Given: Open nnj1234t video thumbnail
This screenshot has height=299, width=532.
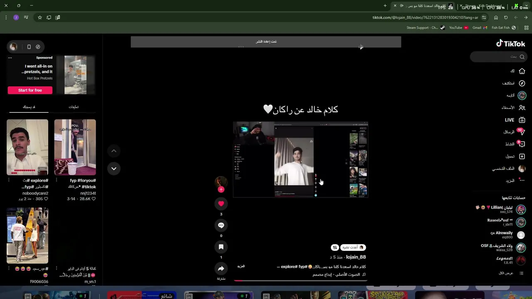Looking at the screenshot, I should (75, 147).
